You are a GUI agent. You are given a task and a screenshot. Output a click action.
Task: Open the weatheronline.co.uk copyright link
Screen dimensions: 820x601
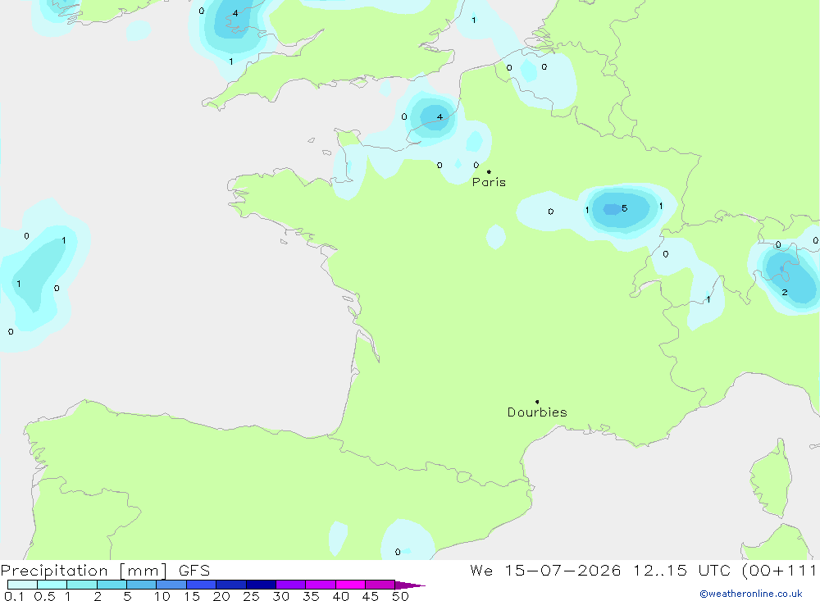[751, 594]
